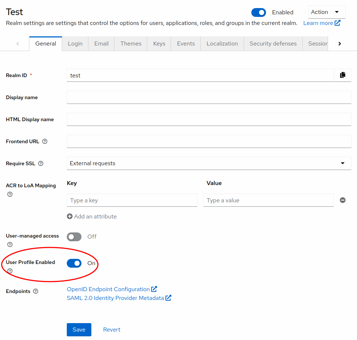Open the Security defenses tab
The width and height of the screenshot is (357, 340).
[273, 43]
